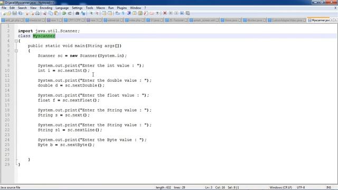
Task: Switch to the splash_screen.xml tab
Action: [x=204, y=20]
